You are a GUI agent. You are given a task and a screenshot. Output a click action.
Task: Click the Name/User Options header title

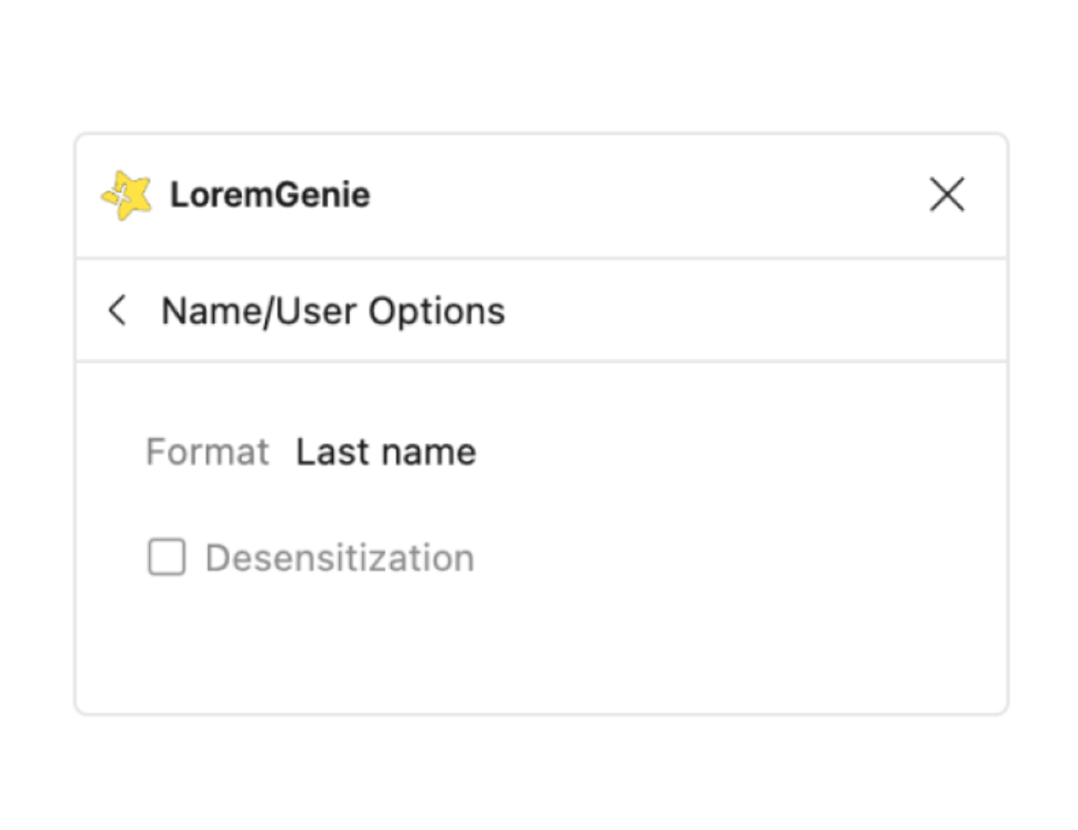click(x=332, y=311)
